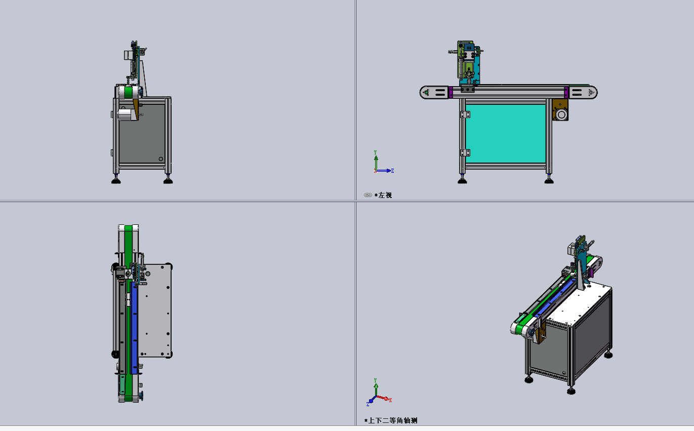Select the brown motor bracket in the *左视 viewport
The image size is (694, 431).
[560, 110]
